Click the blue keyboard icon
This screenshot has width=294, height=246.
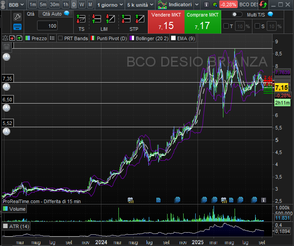pyautogui.click(x=17, y=26)
